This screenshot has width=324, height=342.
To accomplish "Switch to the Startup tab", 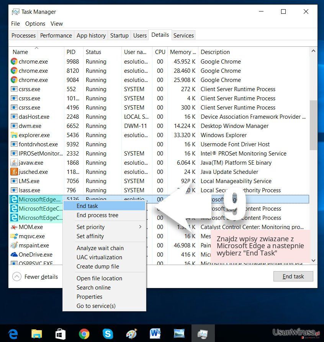I will pos(119,35).
